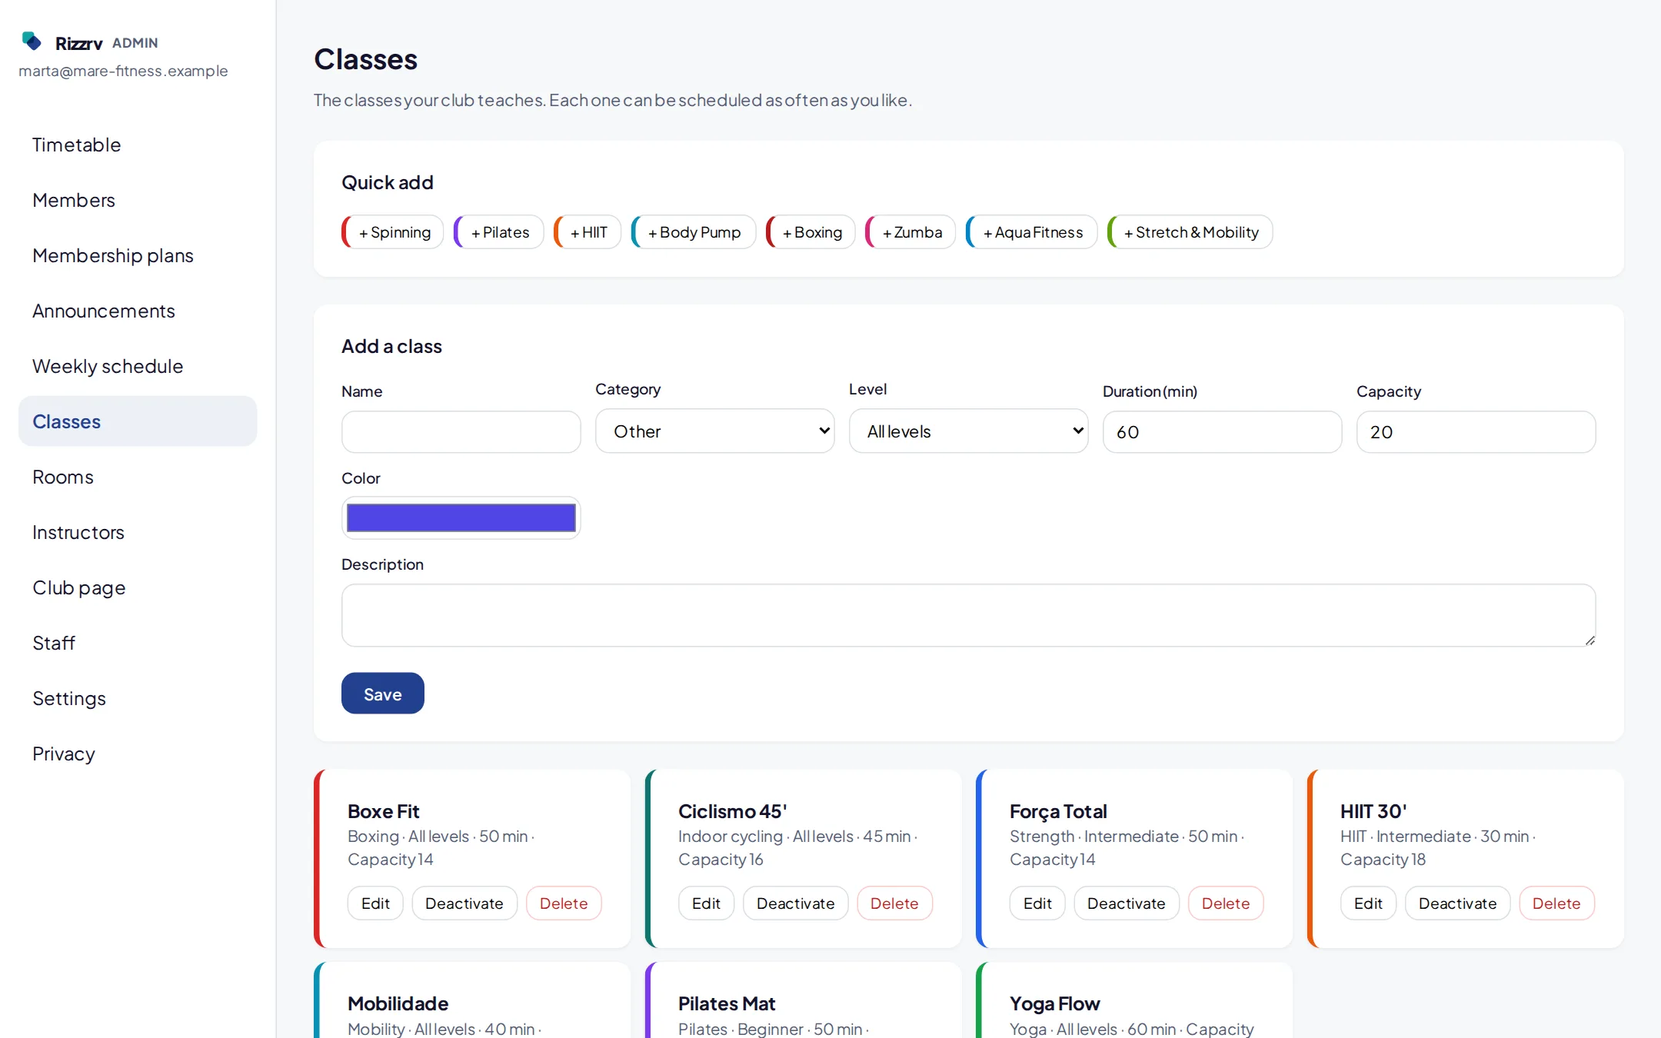1661x1038 pixels.
Task: Open Settings in sidebar
Action: pos(138,698)
